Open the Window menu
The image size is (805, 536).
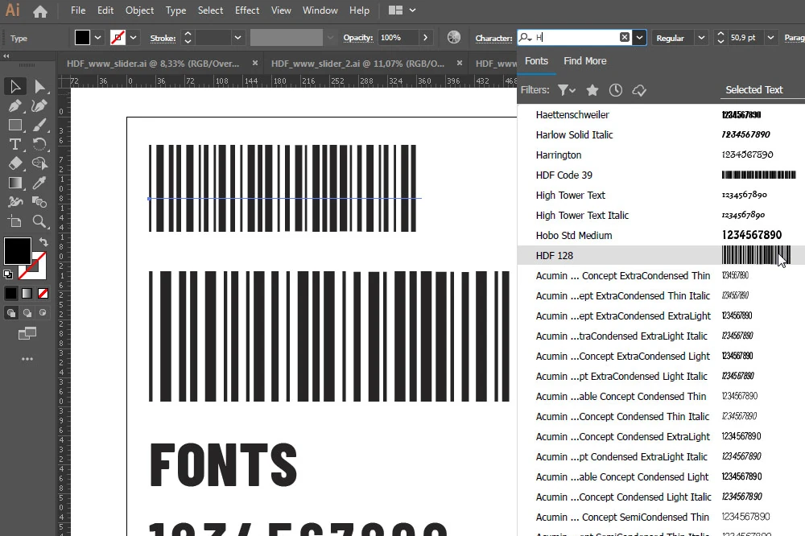[320, 10]
